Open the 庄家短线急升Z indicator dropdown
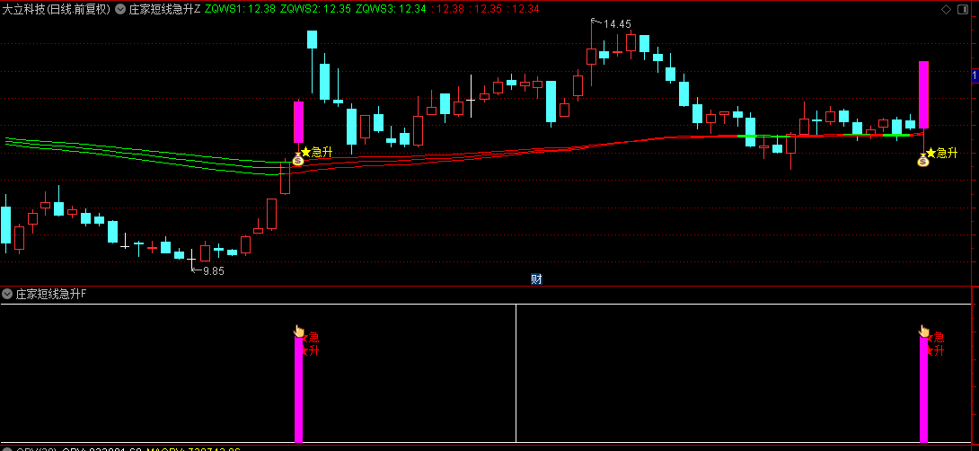 119,9
